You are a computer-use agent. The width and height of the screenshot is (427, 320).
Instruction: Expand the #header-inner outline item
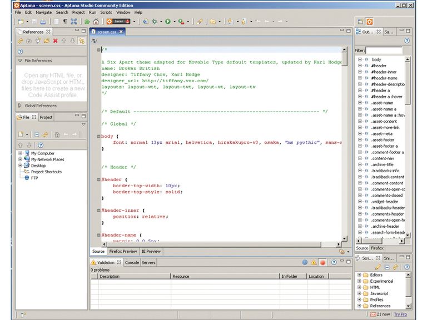(360, 72)
